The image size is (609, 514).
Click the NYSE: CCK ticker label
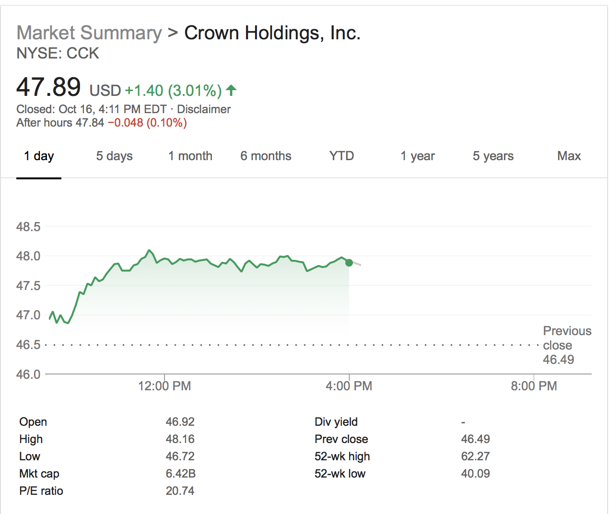click(58, 54)
